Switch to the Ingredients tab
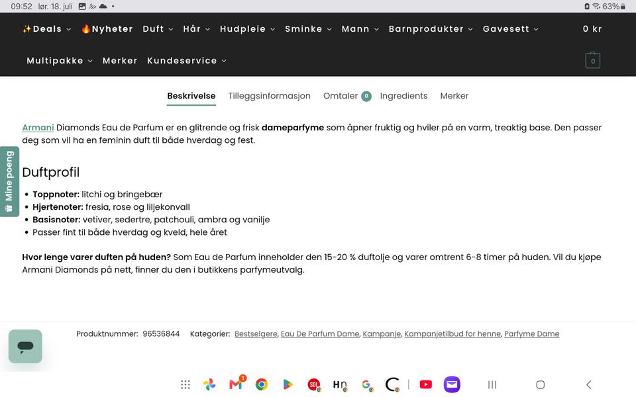This screenshot has width=636, height=397. click(x=403, y=96)
